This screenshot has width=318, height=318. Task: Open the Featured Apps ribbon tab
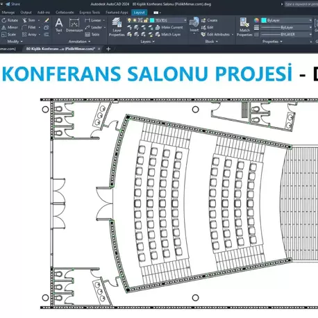coord(117,12)
